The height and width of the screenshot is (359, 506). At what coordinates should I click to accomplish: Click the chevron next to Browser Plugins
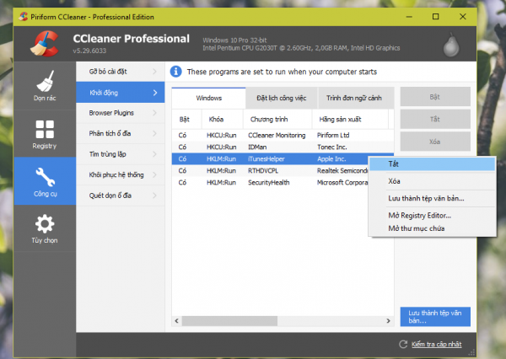click(154, 113)
